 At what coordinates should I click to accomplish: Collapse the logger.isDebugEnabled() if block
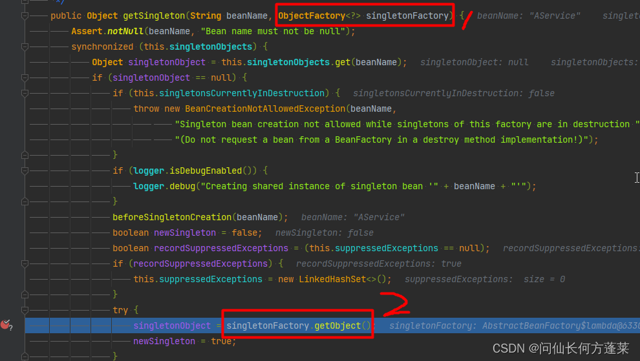pyautogui.click(x=25, y=171)
